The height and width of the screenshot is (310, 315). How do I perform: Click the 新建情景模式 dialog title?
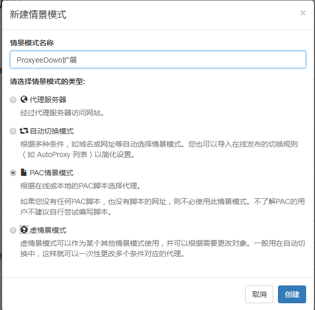[x=38, y=15]
